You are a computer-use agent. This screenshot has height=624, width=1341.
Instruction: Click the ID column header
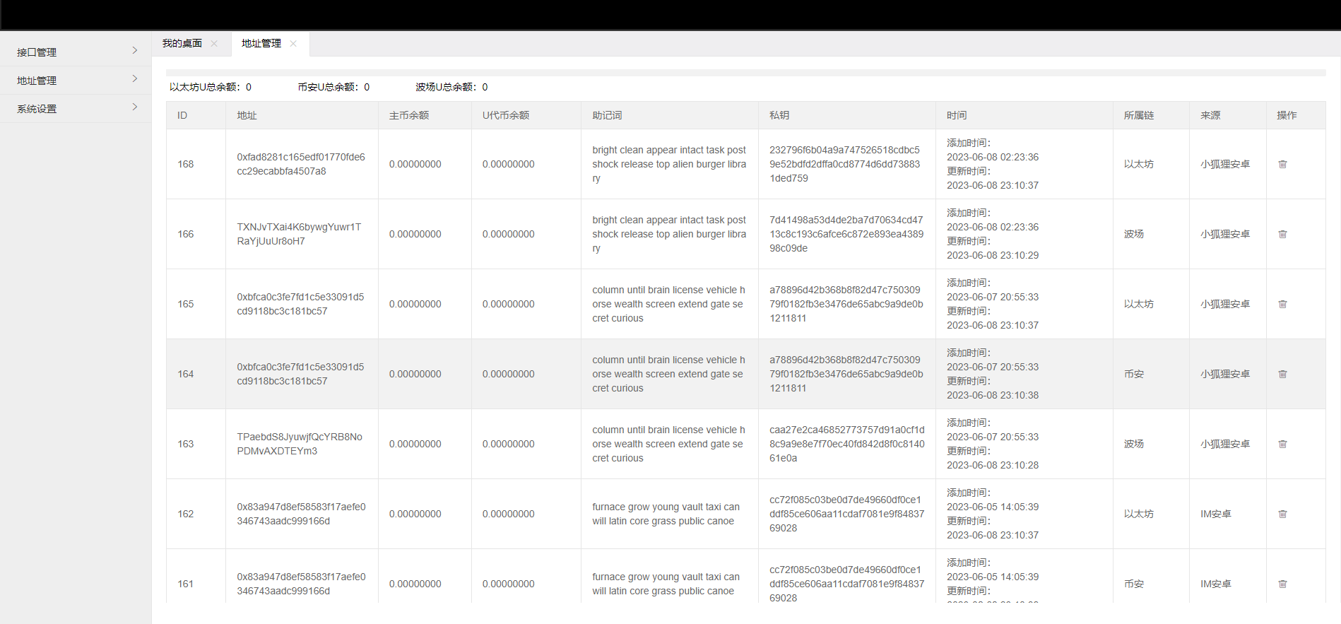(182, 115)
